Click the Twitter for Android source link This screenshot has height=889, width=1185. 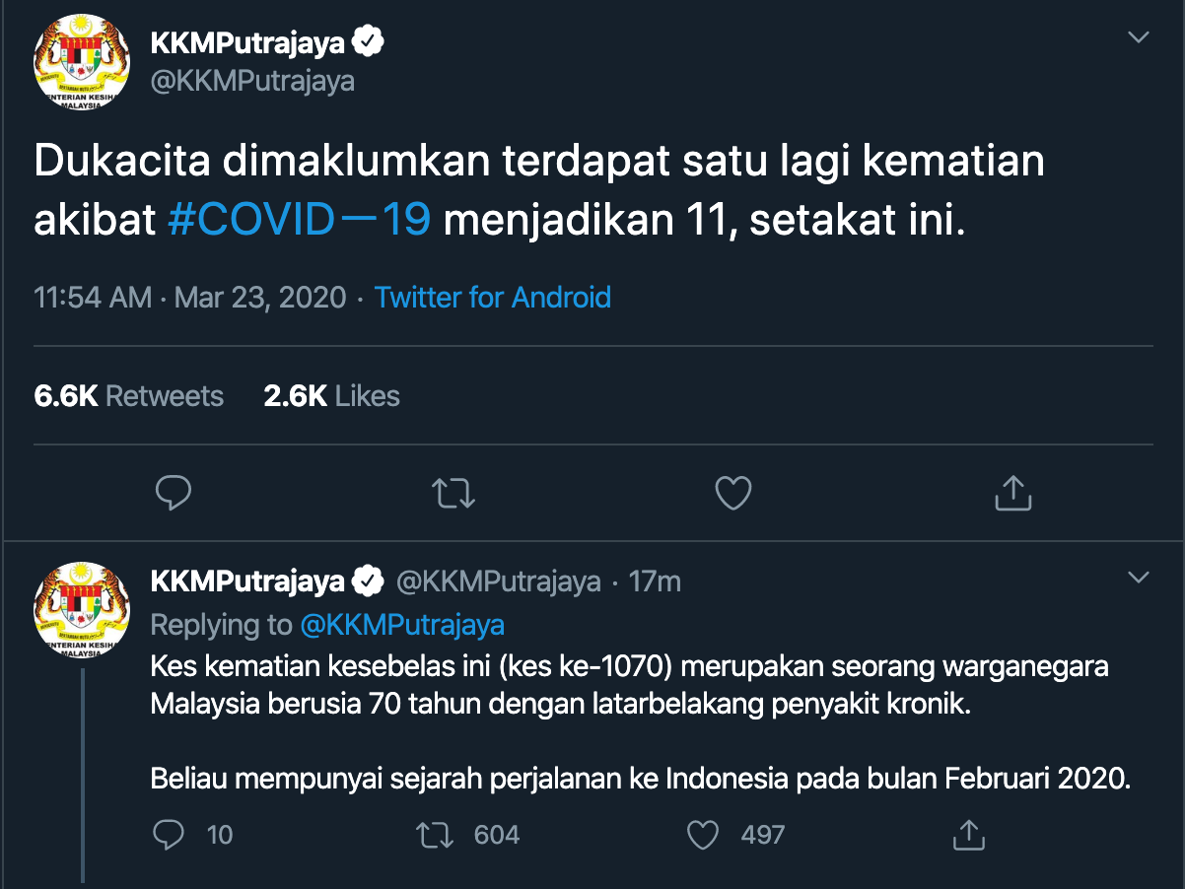[x=493, y=298]
